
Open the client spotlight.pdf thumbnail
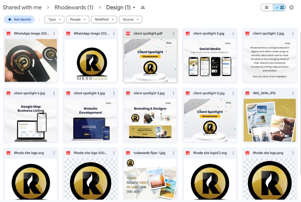click(x=150, y=61)
